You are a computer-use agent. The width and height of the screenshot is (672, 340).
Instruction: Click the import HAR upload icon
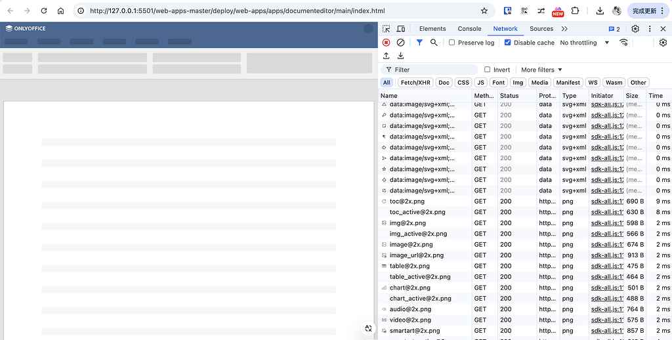tap(386, 56)
